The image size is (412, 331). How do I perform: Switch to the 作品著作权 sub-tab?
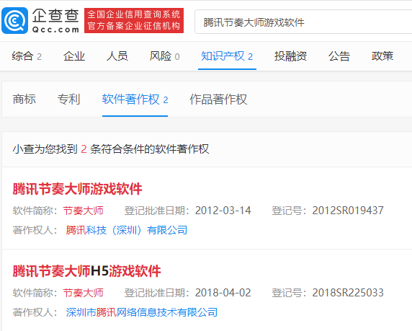click(x=218, y=100)
